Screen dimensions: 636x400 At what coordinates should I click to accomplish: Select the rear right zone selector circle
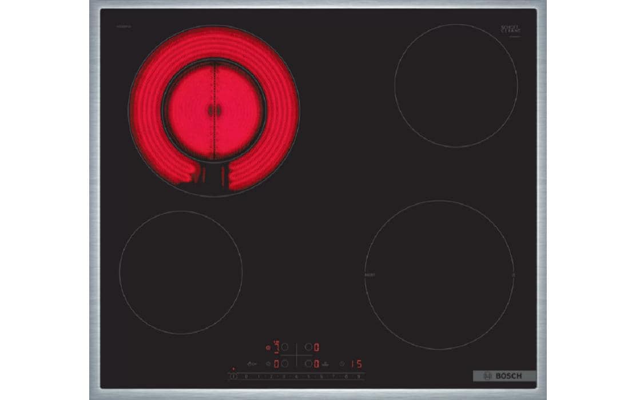point(308,347)
